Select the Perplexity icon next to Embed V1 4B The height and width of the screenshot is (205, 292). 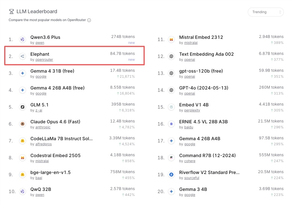point(172,107)
